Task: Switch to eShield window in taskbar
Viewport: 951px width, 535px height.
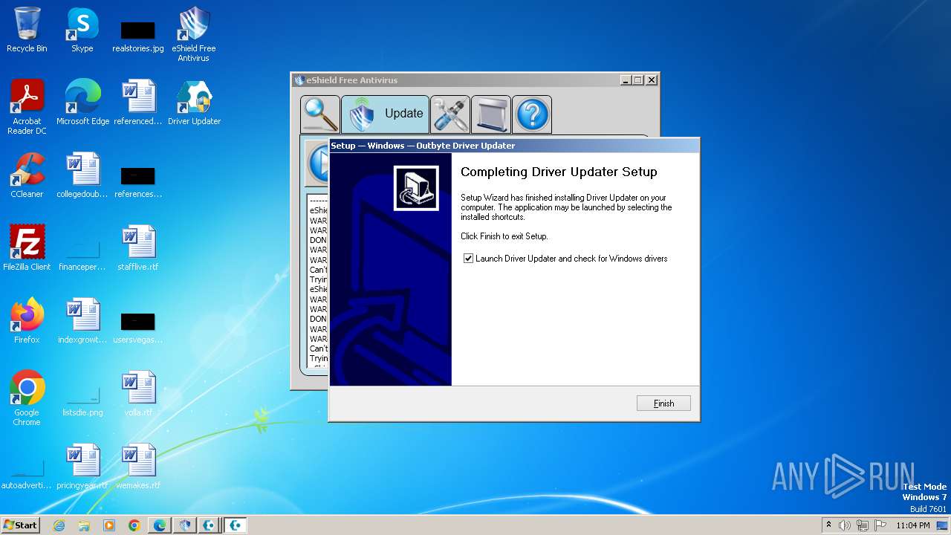Action: (x=185, y=525)
